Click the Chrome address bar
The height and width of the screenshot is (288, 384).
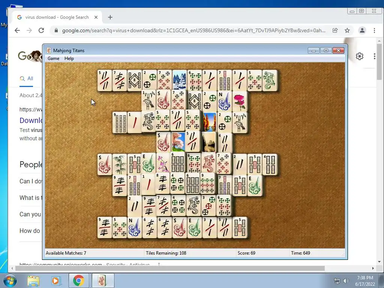pos(193,30)
